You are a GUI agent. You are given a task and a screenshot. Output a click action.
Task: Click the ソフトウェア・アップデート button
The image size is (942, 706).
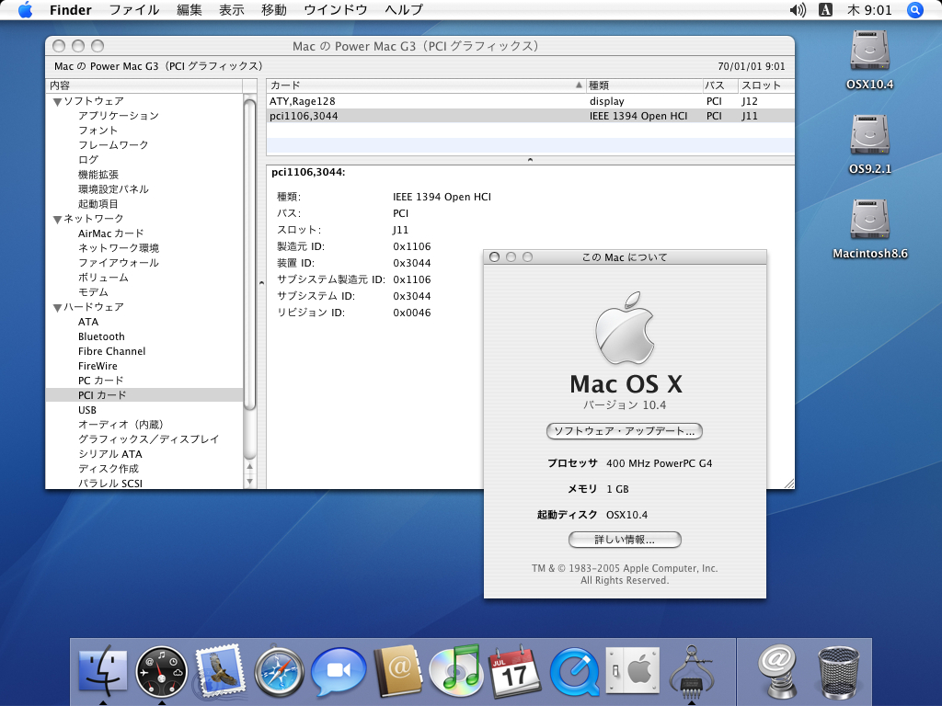tap(625, 430)
